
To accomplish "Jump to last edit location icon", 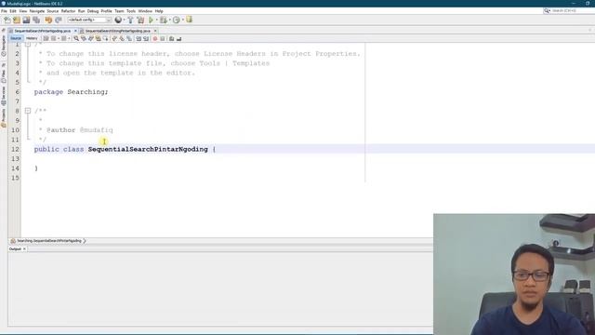I will pos(46,38).
